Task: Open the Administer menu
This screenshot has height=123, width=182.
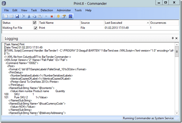Action: pos(64,10)
